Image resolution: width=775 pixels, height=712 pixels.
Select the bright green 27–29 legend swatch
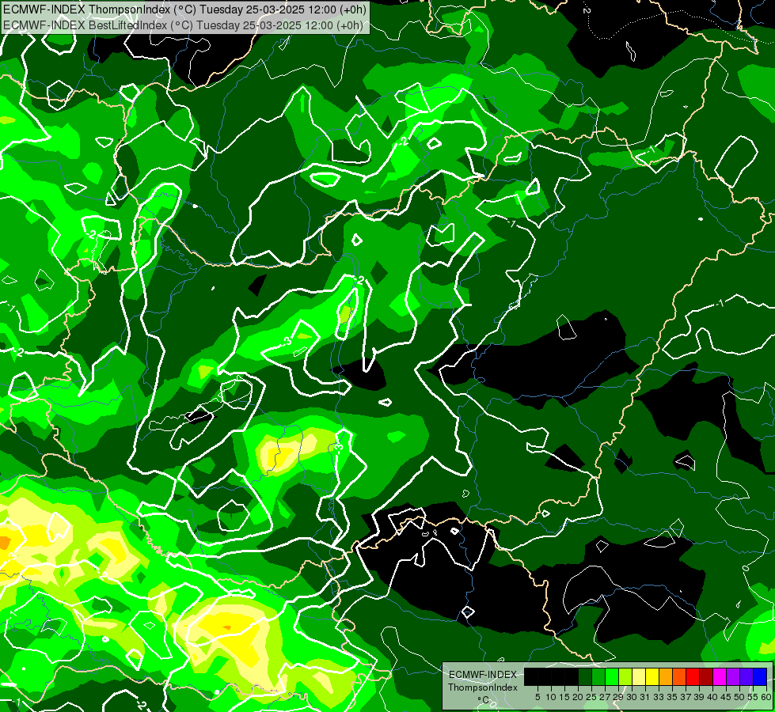pyautogui.click(x=612, y=676)
